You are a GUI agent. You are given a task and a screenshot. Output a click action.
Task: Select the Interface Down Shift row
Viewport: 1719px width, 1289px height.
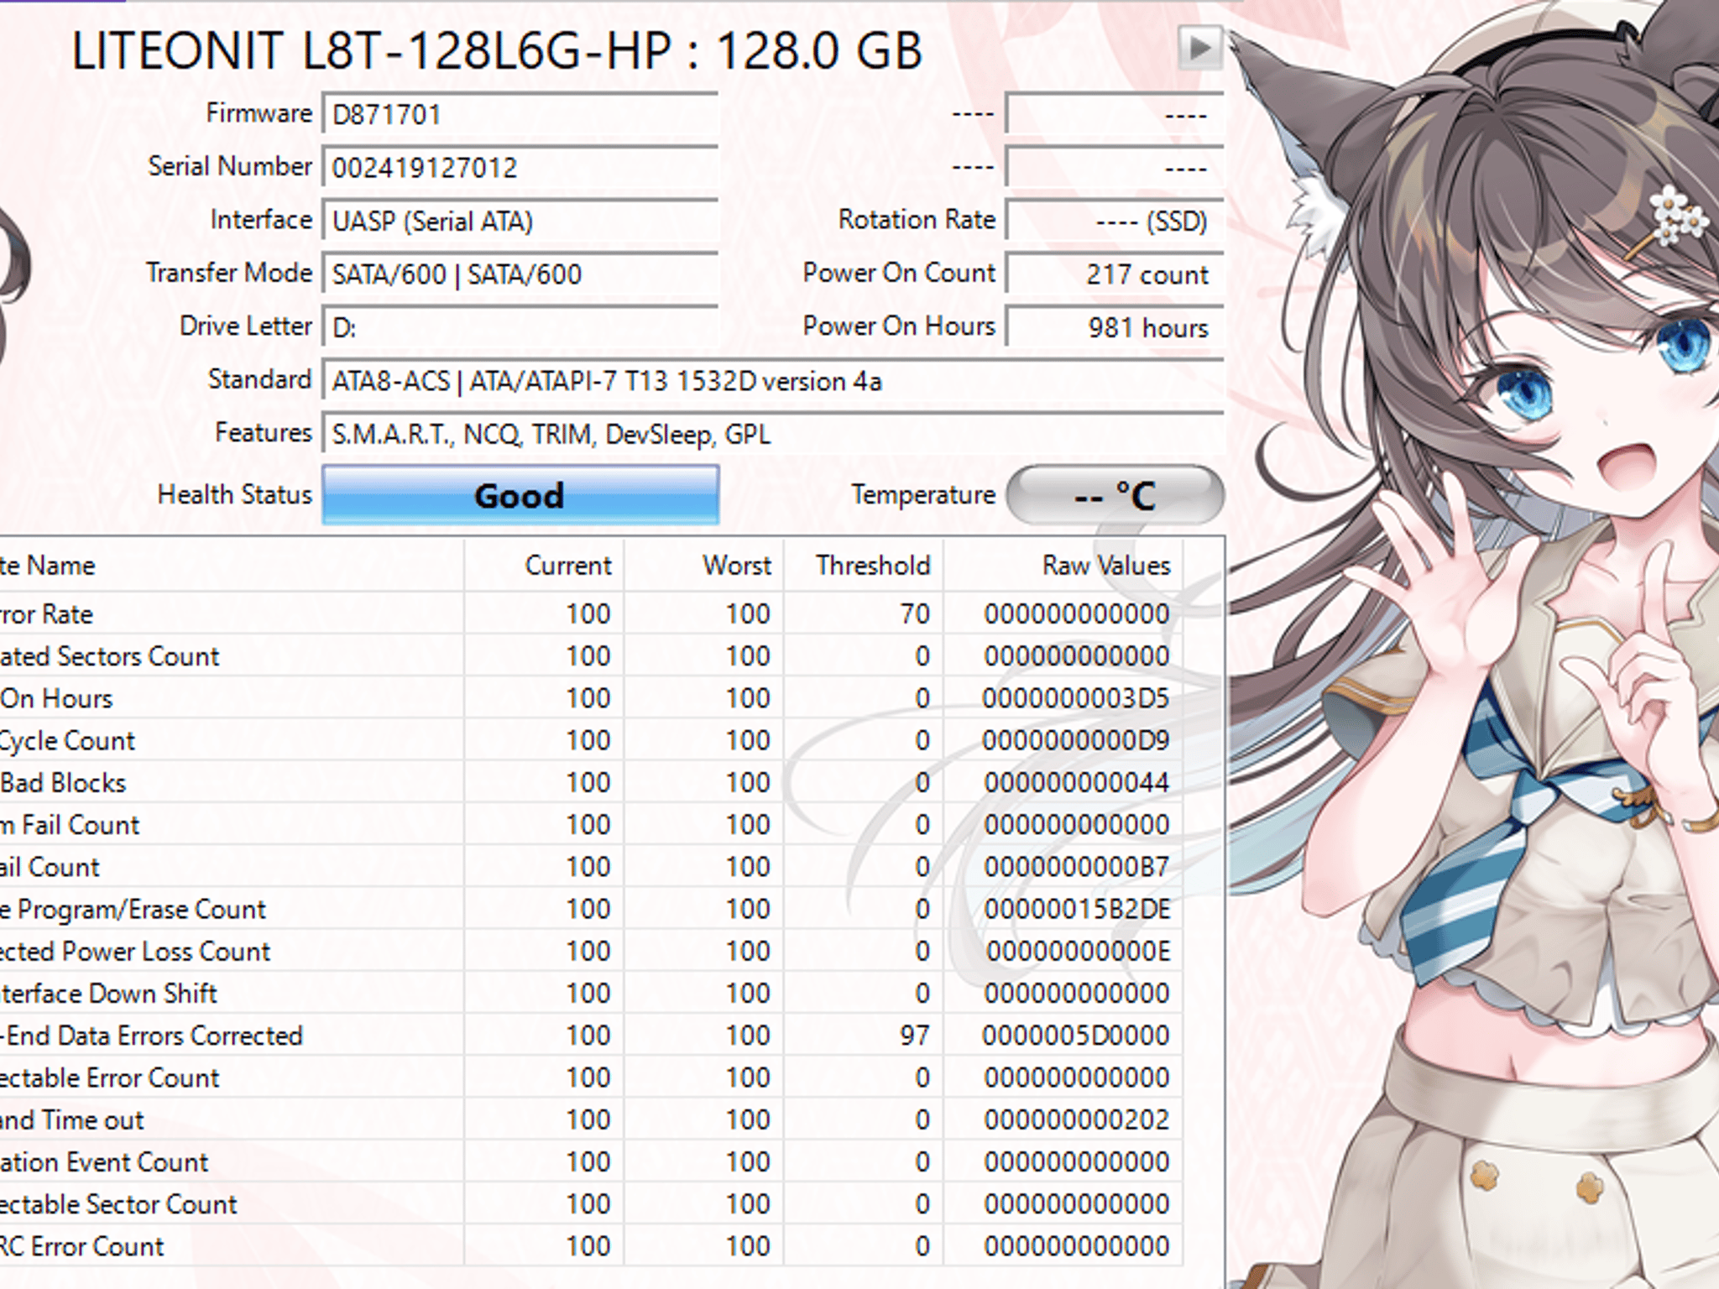(x=591, y=993)
